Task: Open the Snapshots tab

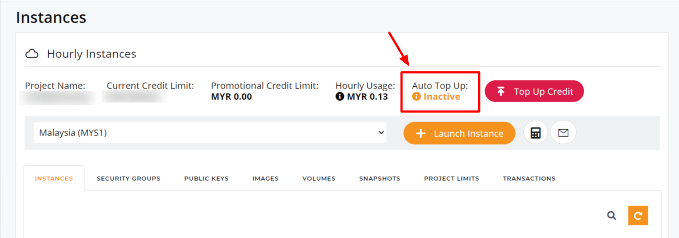Action: pos(379,178)
